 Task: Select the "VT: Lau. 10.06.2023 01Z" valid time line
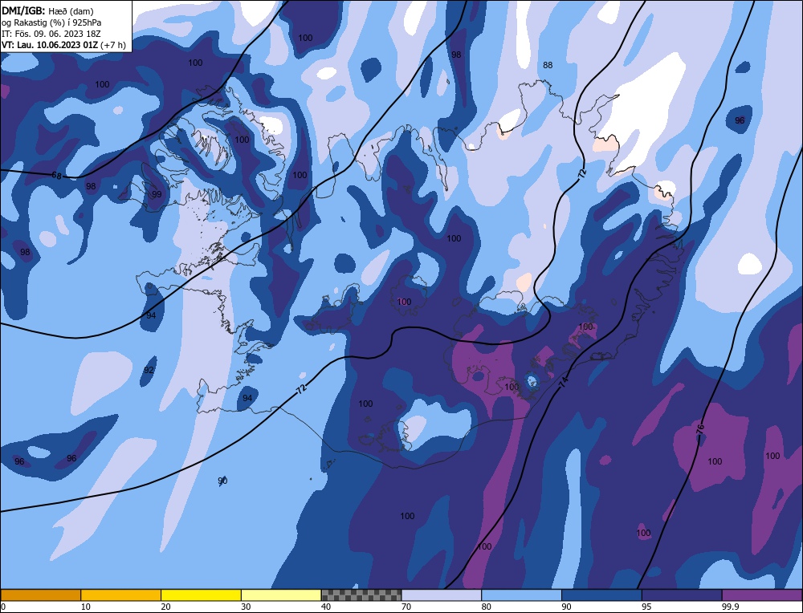63,45
